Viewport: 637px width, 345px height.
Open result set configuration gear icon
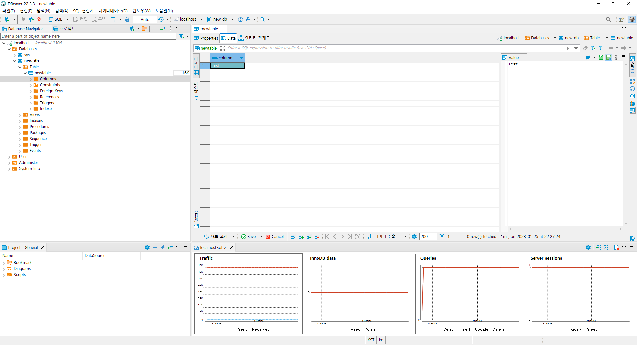coord(414,237)
